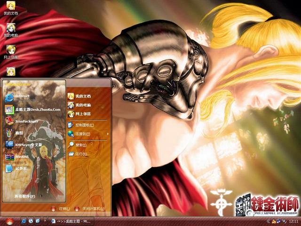The width and height of the screenshot is (301, 226).
Task: Choose 运行(R)... run dialog
Action: coord(79,154)
